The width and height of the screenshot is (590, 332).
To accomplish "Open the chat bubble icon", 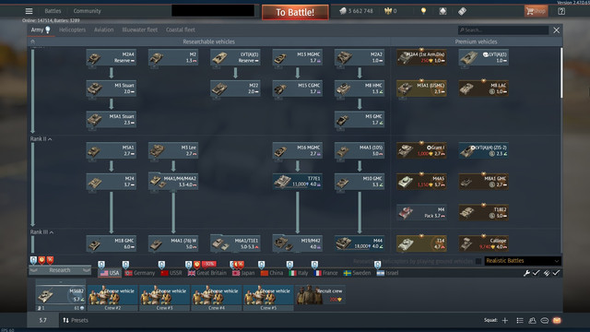I will (x=545, y=320).
